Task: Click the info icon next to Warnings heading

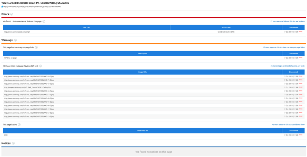Action: [x=15, y=40]
